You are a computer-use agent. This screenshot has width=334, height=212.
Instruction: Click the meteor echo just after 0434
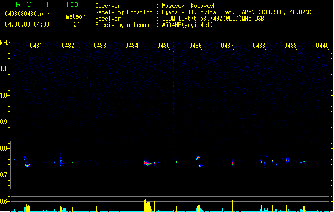tap(148, 163)
